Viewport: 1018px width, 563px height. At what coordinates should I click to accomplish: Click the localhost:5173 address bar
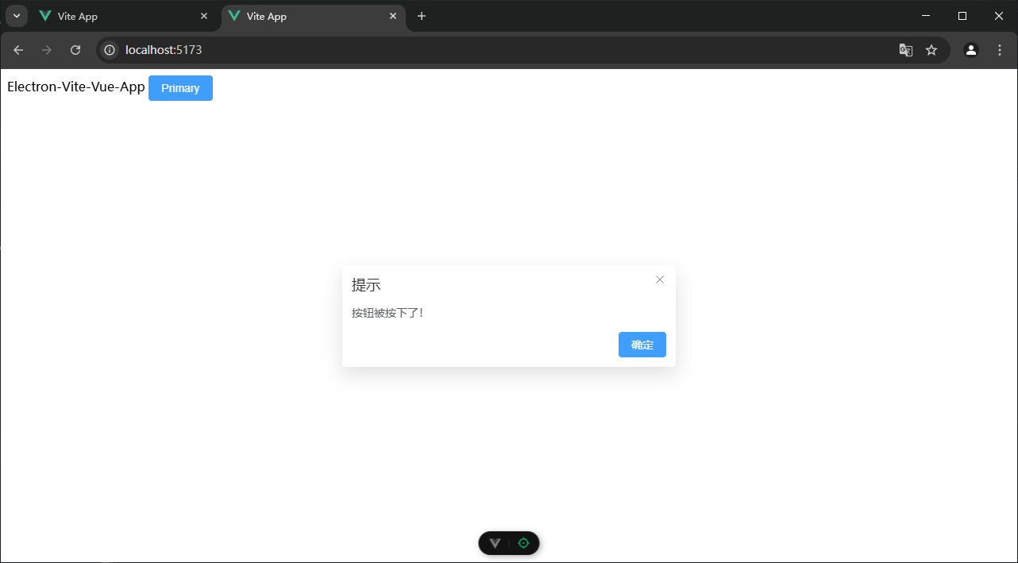476,50
